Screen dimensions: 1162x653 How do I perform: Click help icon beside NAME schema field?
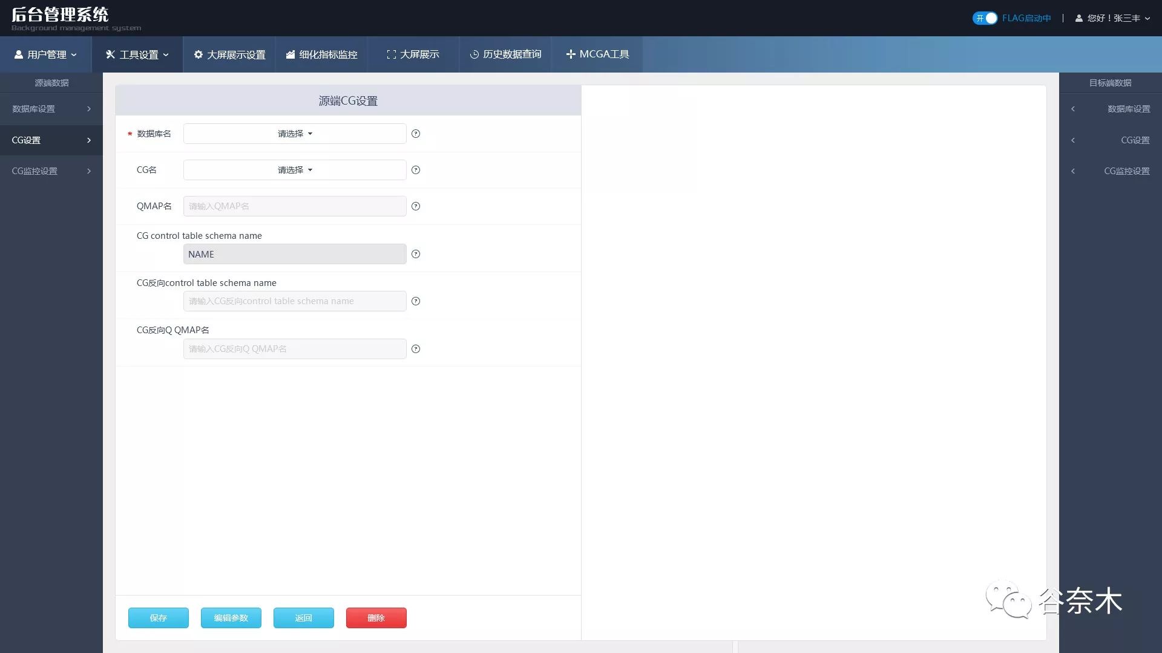click(x=416, y=254)
